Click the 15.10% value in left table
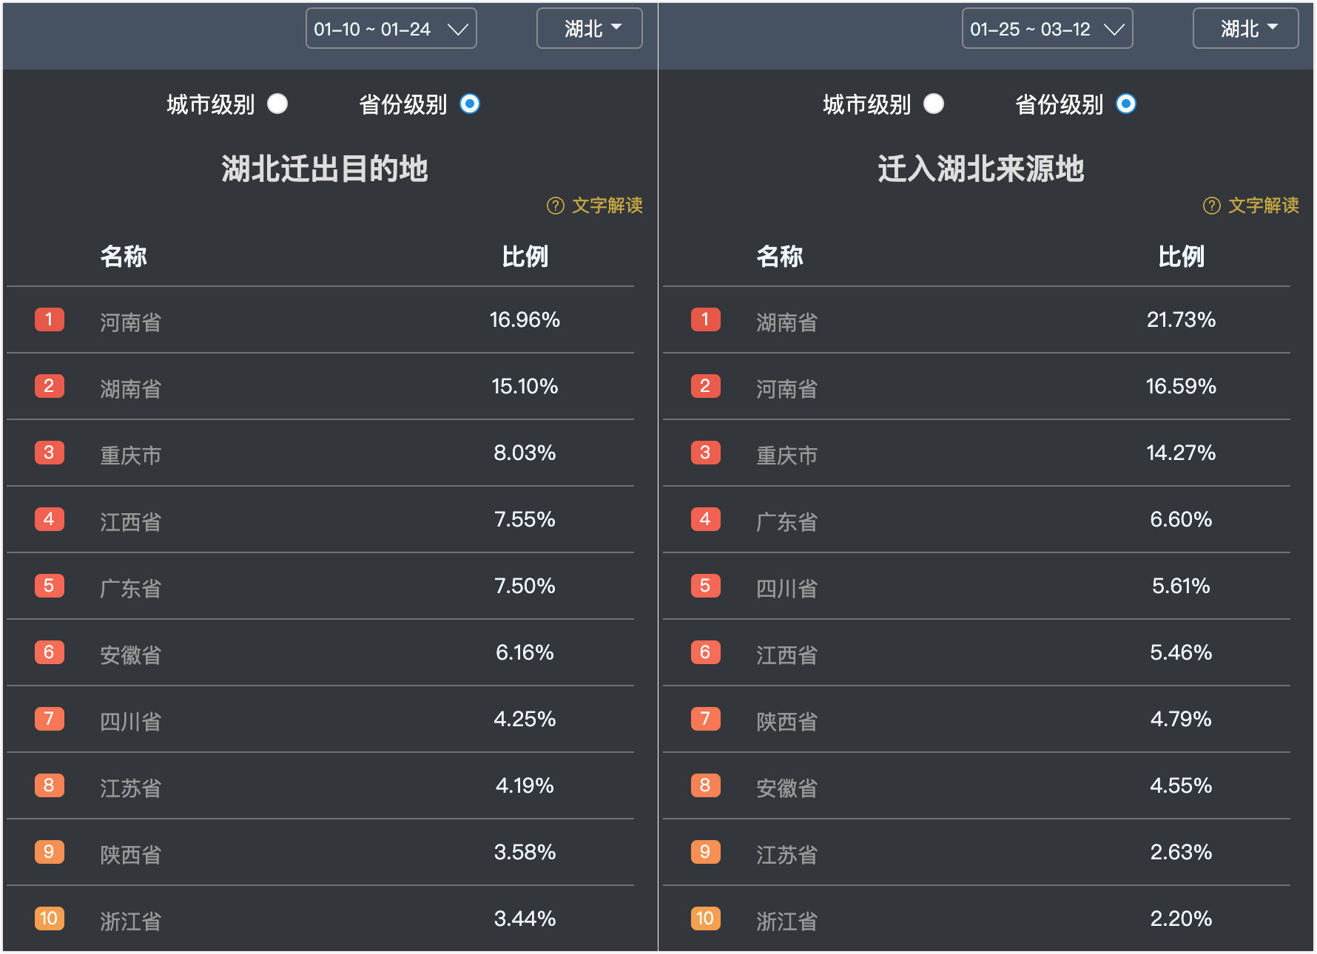 coord(525,386)
